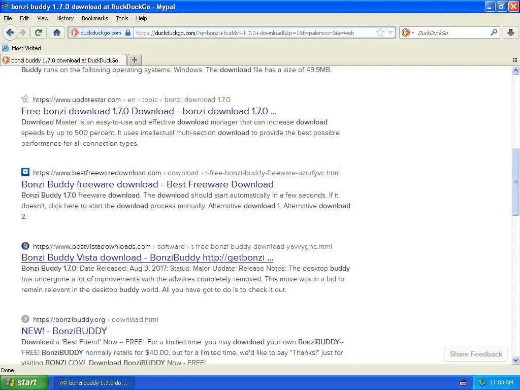The image size is (520, 390).
Task: Open the home page with the house icon
Action: (x=57, y=32)
